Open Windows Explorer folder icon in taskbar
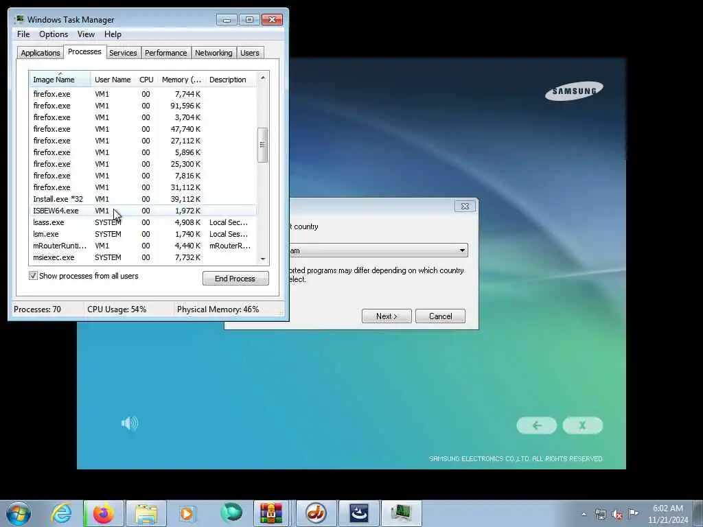 pyautogui.click(x=146, y=513)
